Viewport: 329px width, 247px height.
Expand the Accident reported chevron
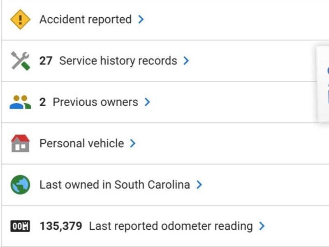pyautogui.click(x=141, y=19)
